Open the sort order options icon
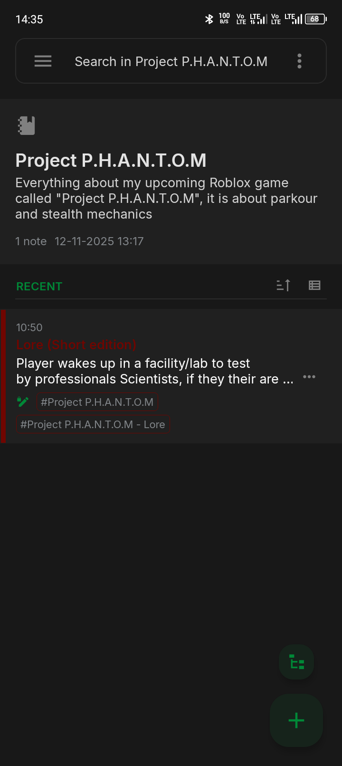Screen dimensions: 342x766 pyautogui.click(x=283, y=285)
